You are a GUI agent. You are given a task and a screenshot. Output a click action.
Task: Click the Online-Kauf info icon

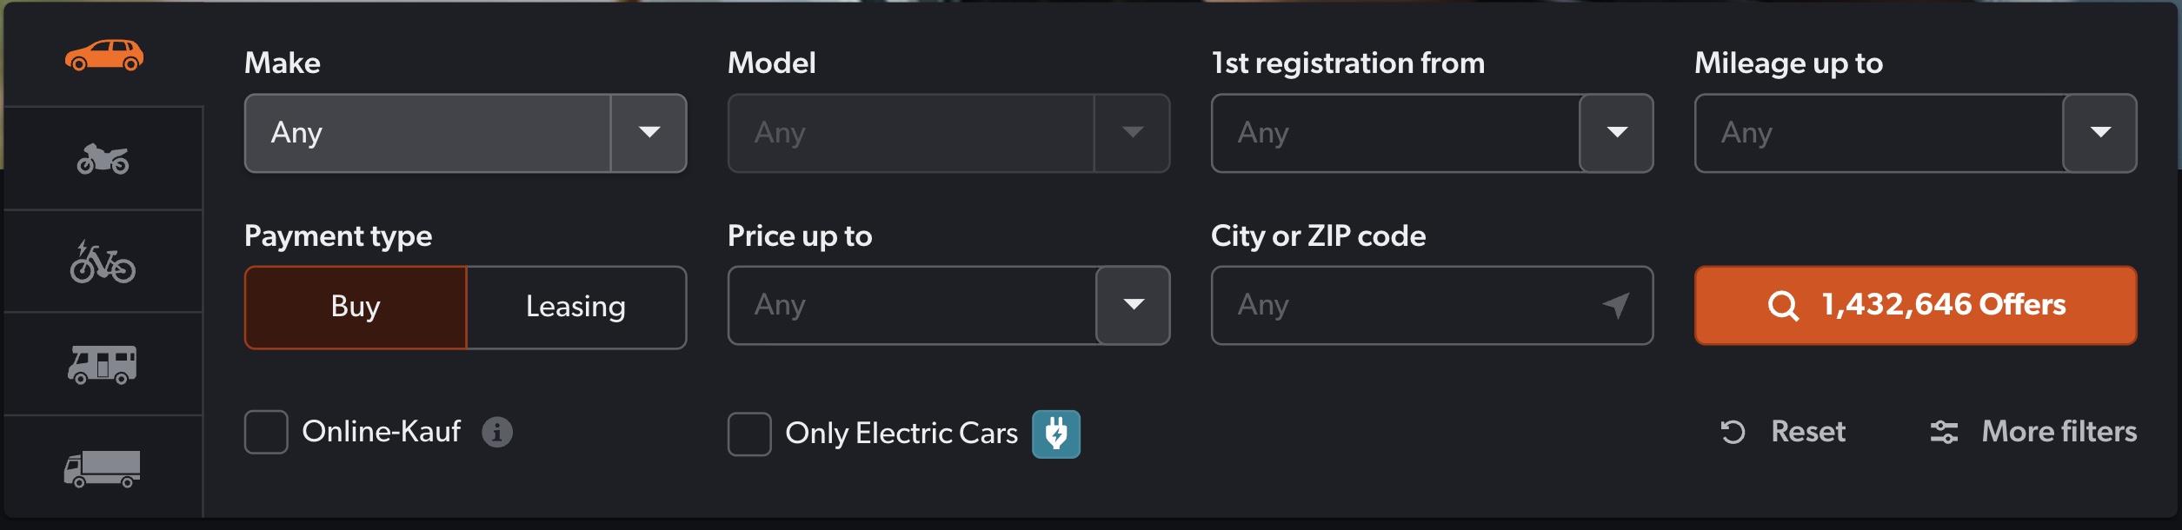[497, 432]
